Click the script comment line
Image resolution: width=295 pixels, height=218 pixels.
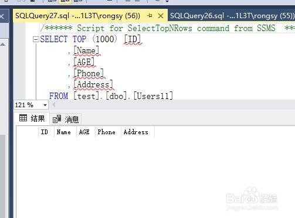[167, 28]
